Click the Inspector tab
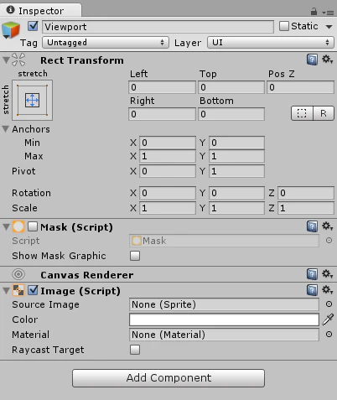 click(x=41, y=11)
